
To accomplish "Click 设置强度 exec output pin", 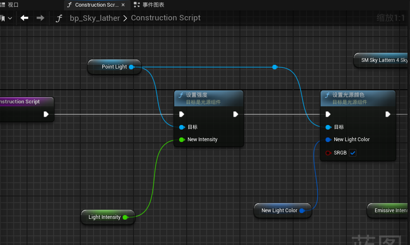I will coord(236,114).
